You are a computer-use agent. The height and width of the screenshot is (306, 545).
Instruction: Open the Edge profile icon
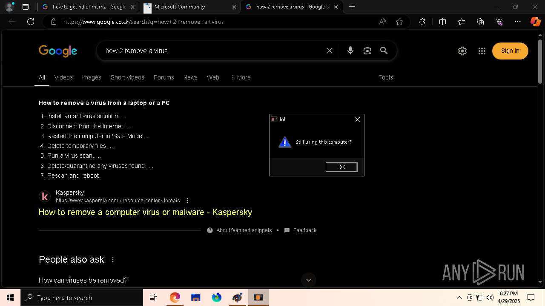[x=9, y=7]
